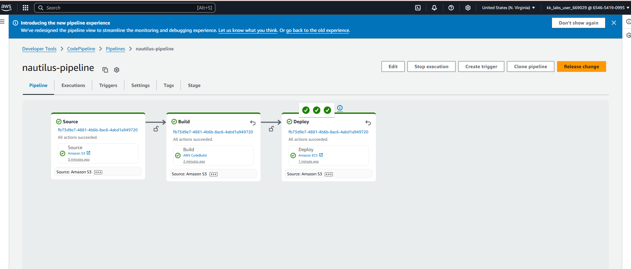Expand source revision details on Deploy stage
This screenshot has width=631, height=269.
pos(329,174)
